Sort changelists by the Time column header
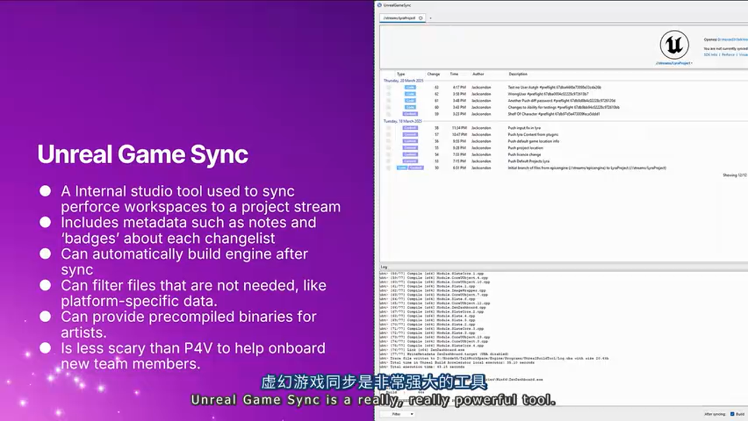Screen dimensions: 748x421 click(454, 75)
